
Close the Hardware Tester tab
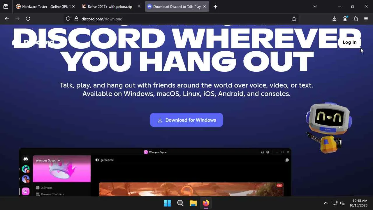73,6
